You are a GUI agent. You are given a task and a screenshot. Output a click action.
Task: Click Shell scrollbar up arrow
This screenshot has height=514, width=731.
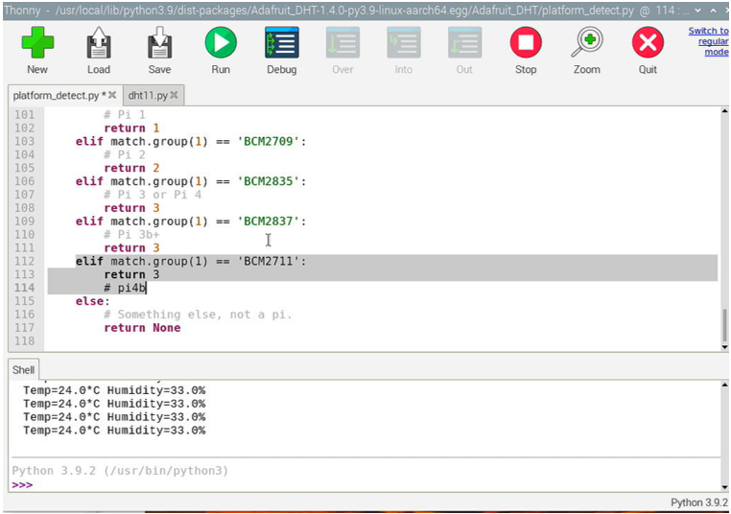click(724, 385)
